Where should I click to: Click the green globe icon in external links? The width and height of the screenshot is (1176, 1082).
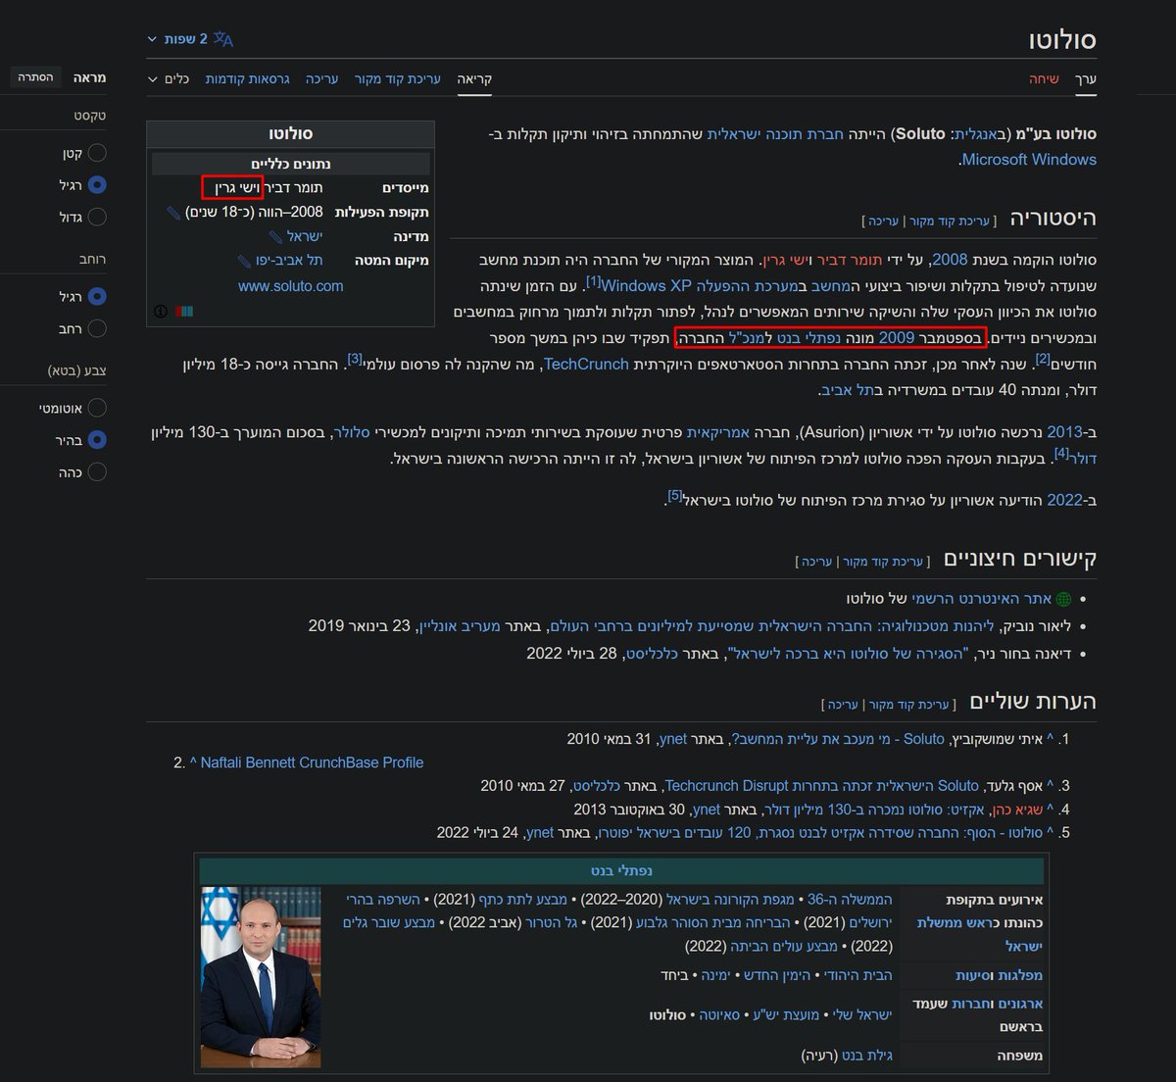pyautogui.click(x=1063, y=599)
